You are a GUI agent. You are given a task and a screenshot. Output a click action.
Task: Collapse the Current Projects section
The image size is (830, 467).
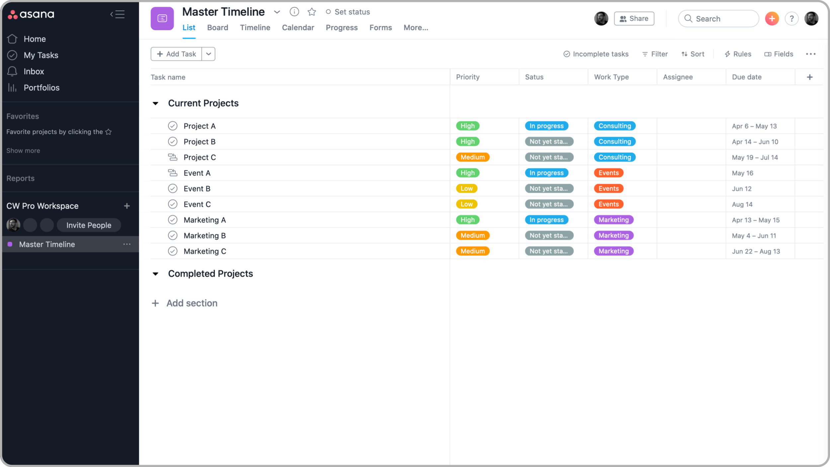coord(156,103)
